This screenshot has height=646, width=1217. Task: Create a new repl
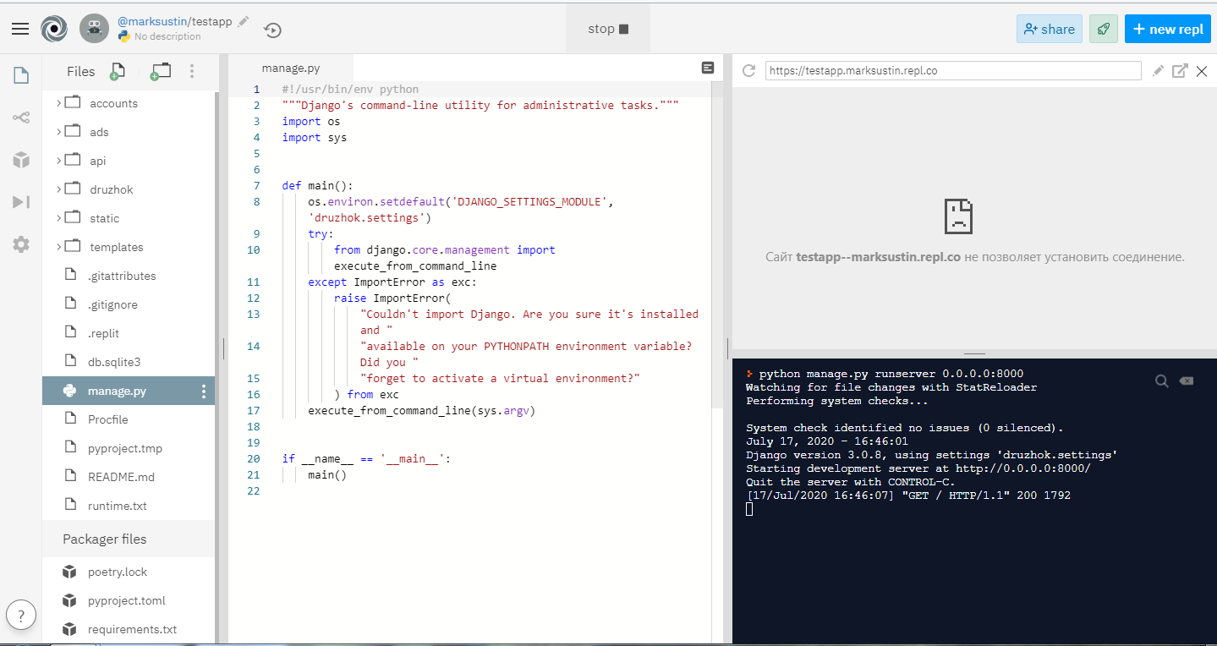tap(1168, 29)
